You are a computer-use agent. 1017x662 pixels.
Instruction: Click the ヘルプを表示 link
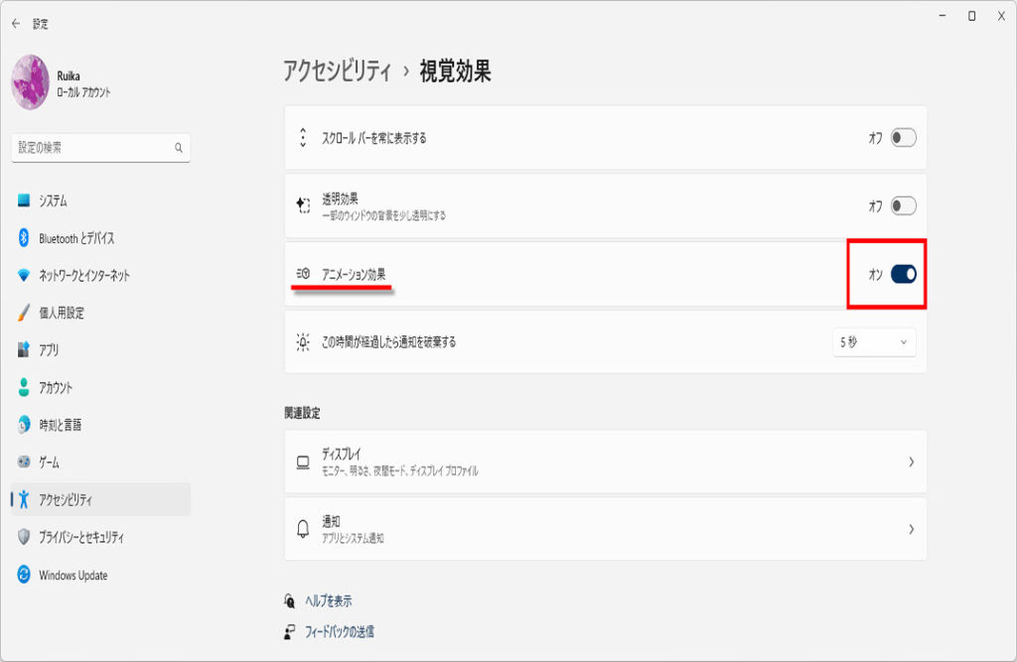coord(327,601)
